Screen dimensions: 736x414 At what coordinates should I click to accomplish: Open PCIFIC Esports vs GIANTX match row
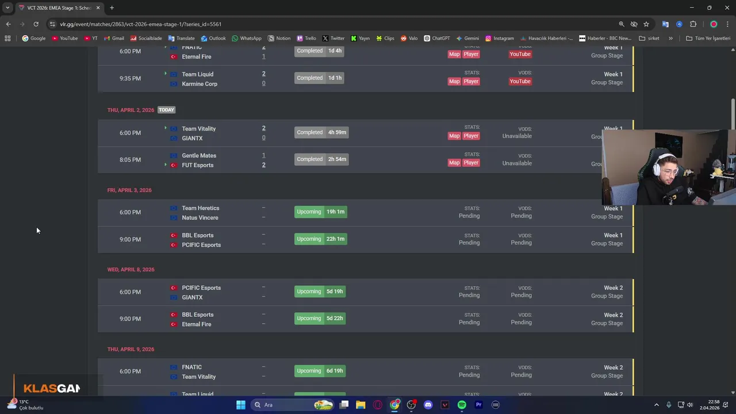(x=366, y=292)
